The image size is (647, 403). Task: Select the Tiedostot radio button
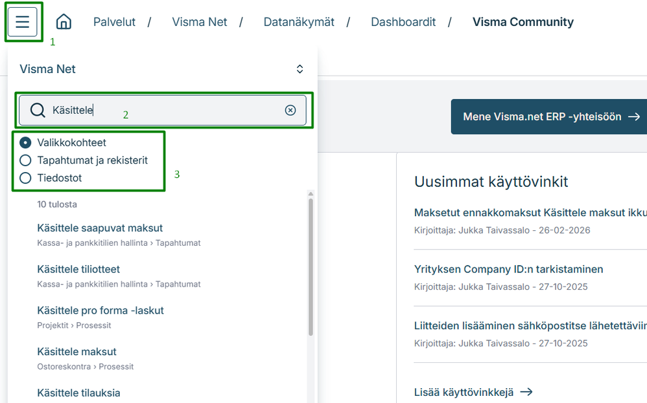tap(25, 178)
